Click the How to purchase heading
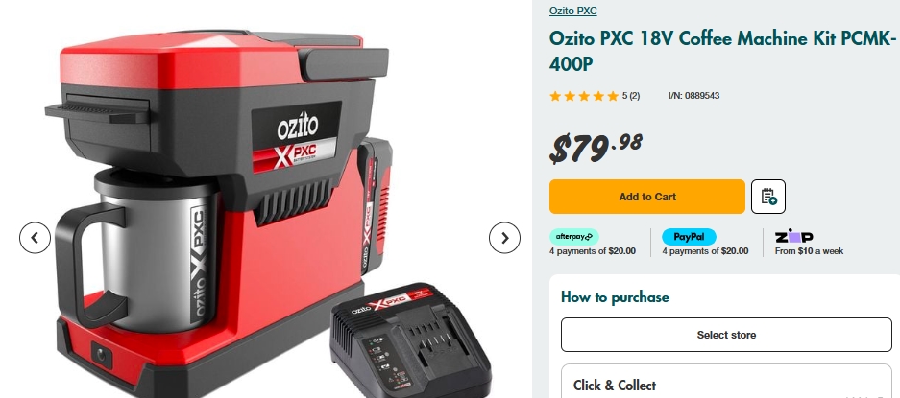The width and height of the screenshot is (900, 398). (x=615, y=297)
